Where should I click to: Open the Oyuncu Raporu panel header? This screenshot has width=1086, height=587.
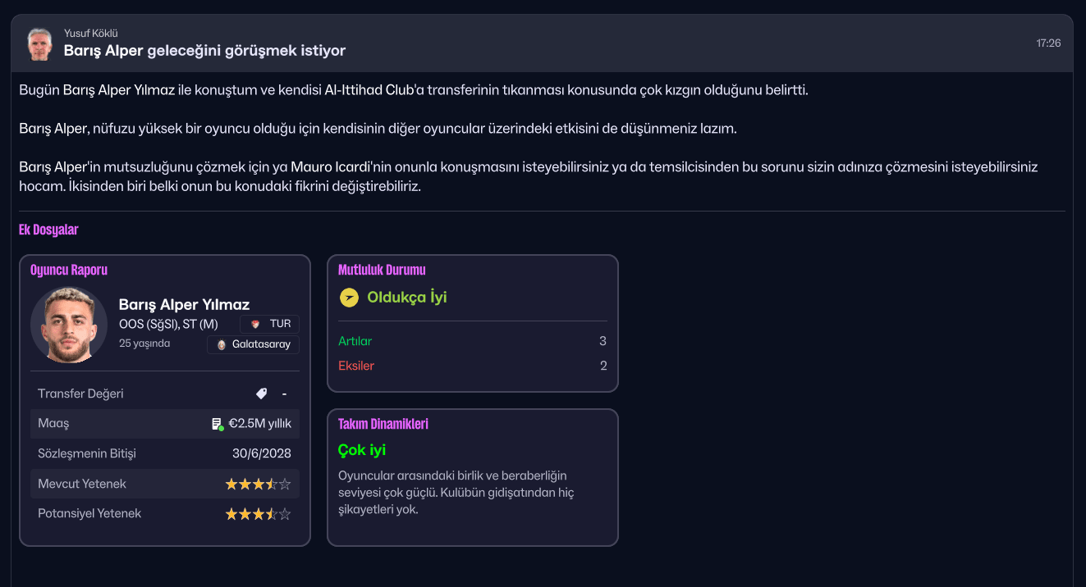click(69, 270)
